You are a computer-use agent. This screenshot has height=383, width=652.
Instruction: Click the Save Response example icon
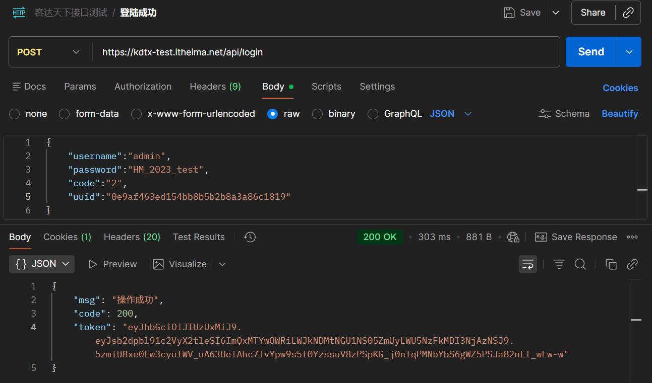click(541, 237)
